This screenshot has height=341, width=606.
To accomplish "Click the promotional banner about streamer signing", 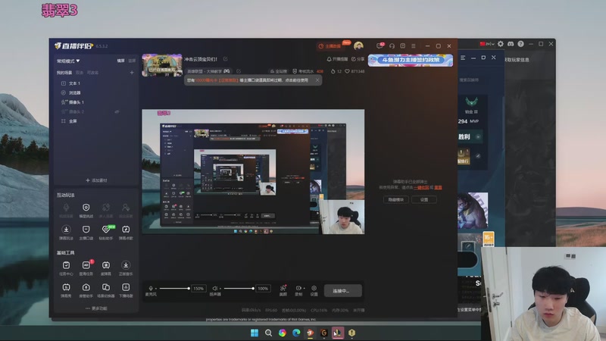I will click(x=411, y=61).
